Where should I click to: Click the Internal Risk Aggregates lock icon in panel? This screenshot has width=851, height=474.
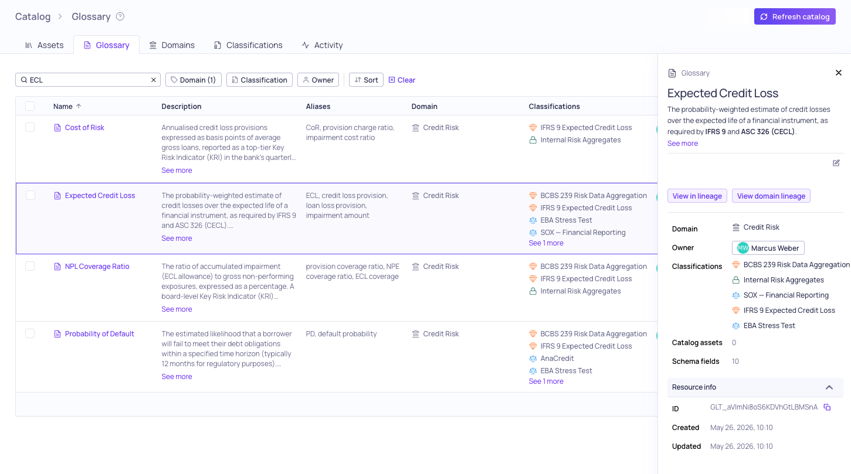736,280
